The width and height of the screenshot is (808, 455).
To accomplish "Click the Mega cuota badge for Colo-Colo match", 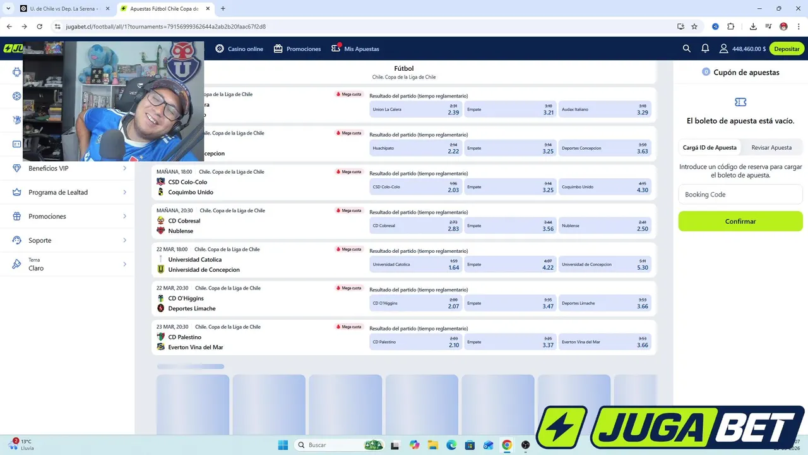I will 349,171.
